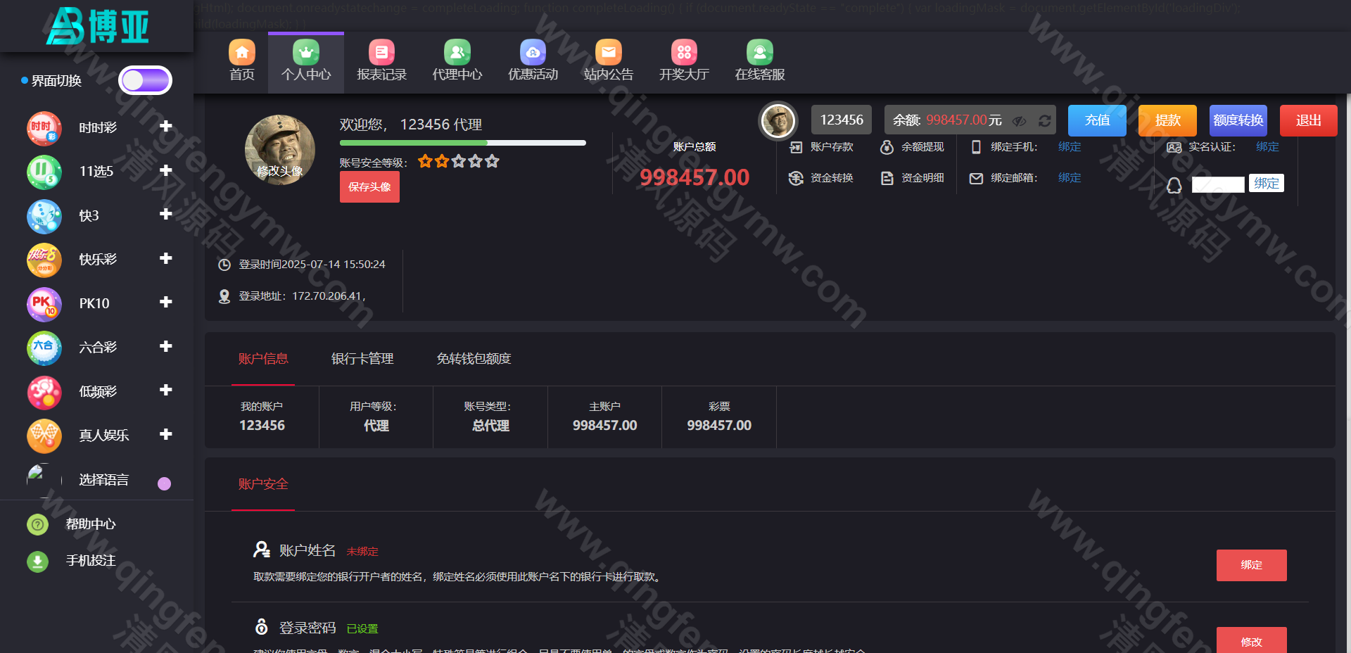Click the large 修改头像 profile picture

pyautogui.click(x=280, y=150)
